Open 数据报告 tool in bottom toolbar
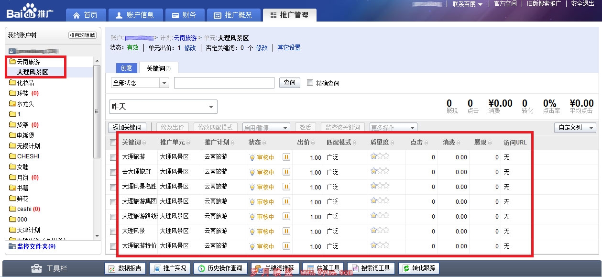This screenshot has width=602, height=277. 125,268
